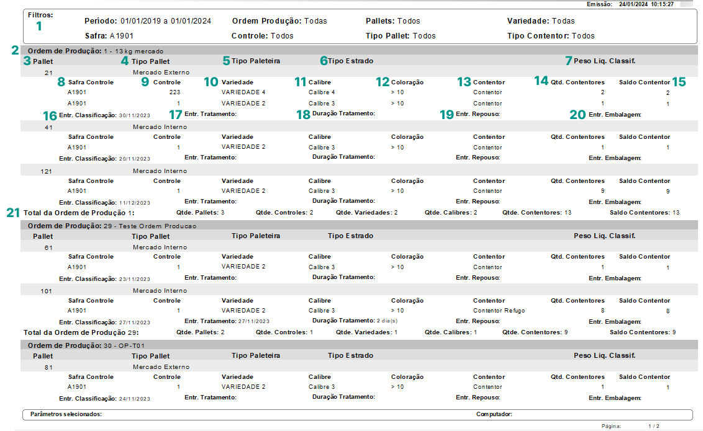This screenshot has width=703, height=431.
Task: Click the Emissão timestamp at top
Action: click(x=646, y=4)
